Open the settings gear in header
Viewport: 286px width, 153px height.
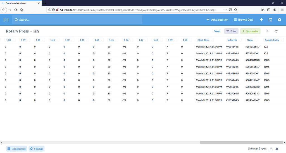point(279,20)
